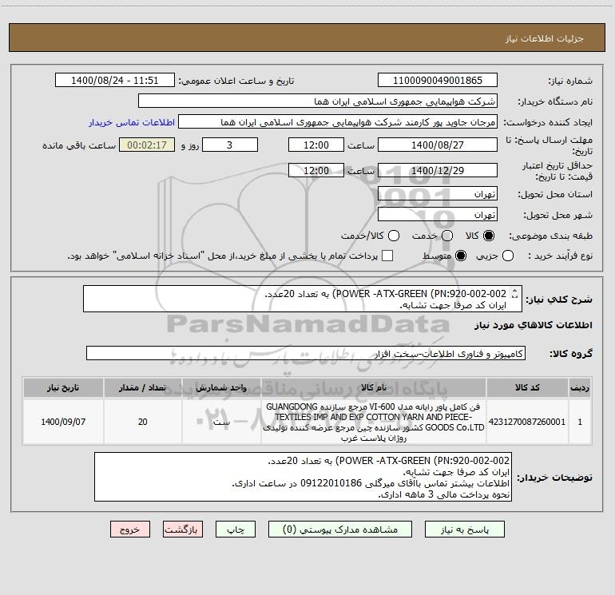Click the 'ردیف' column header
The width and height of the screenshot is (615, 595).
pyautogui.click(x=580, y=387)
